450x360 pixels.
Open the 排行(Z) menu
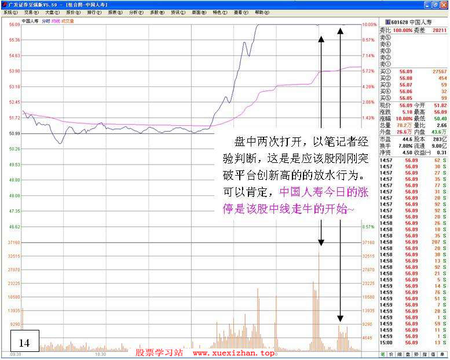pos(94,12)
